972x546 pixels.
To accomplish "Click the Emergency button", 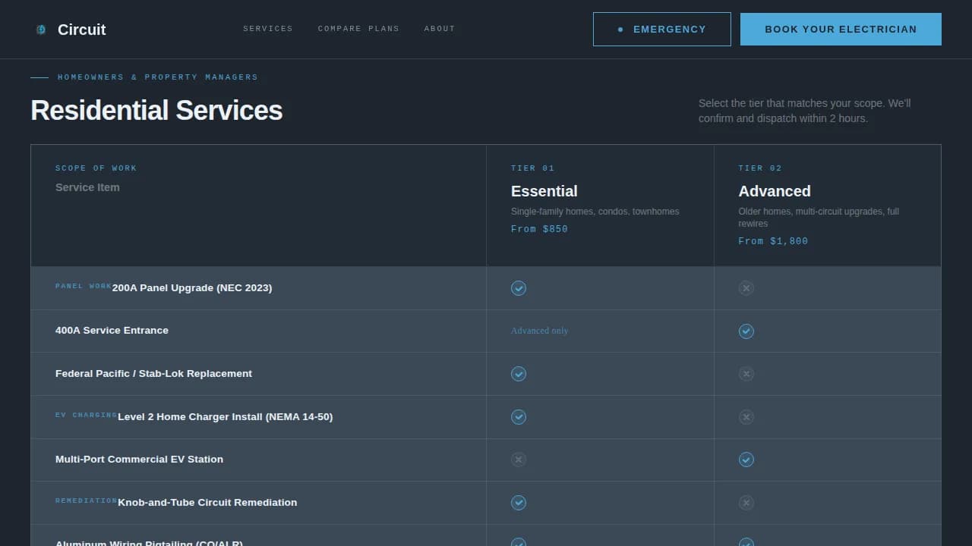I will point(661,29).
